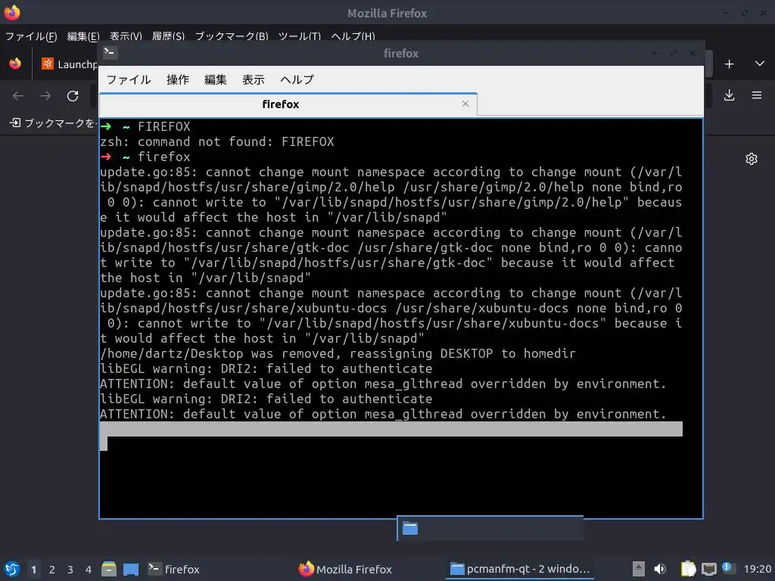The height and width of the screenshot is (581, 775).
Task: Click the terminal cursor block at the bottom
Action: [104, 443]
